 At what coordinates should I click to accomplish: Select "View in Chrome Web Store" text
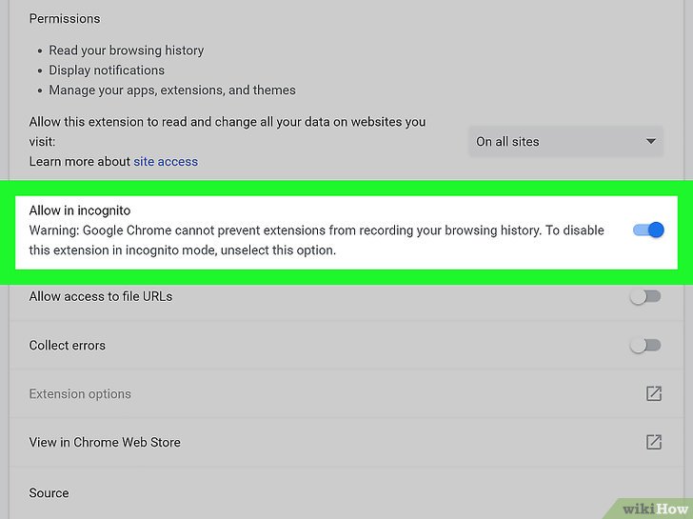click(105, 443)
